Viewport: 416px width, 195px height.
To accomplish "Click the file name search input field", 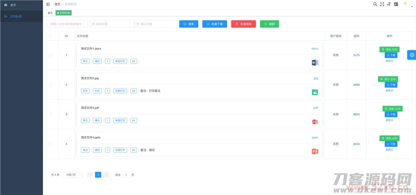I will click(x=67, y=24).
